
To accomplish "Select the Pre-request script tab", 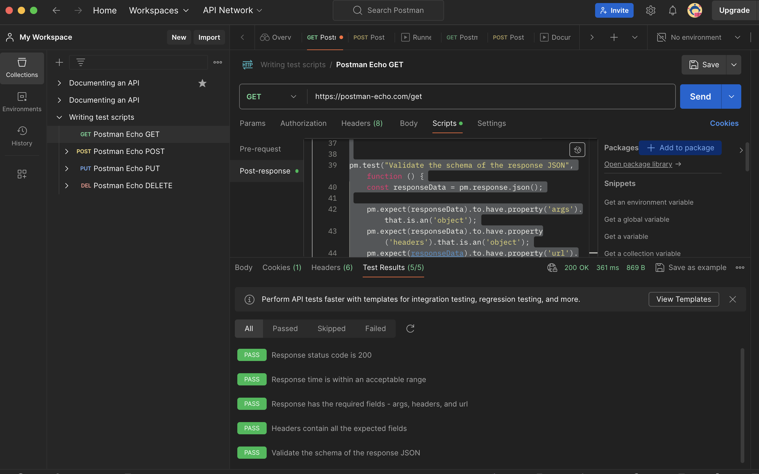I will (260, 149).
